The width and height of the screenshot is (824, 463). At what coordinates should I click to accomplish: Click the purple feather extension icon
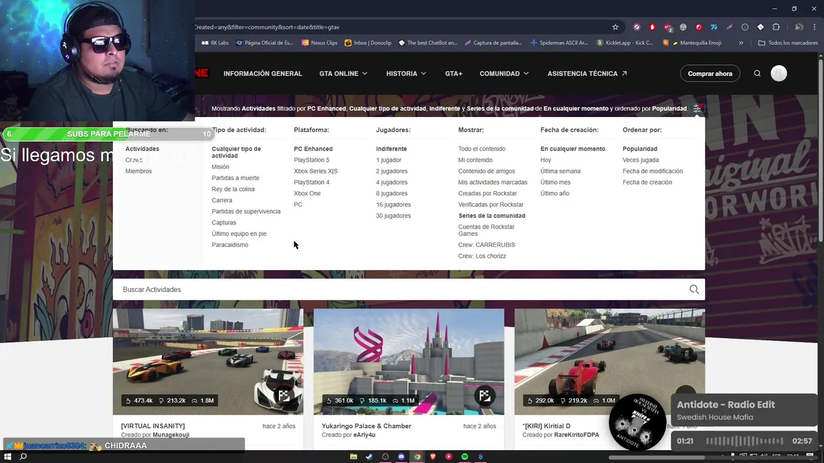729,27
